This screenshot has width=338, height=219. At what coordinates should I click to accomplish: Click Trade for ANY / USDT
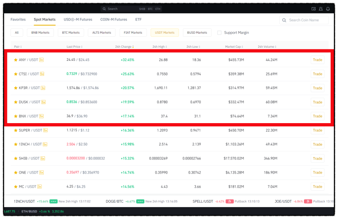point(318,60)
